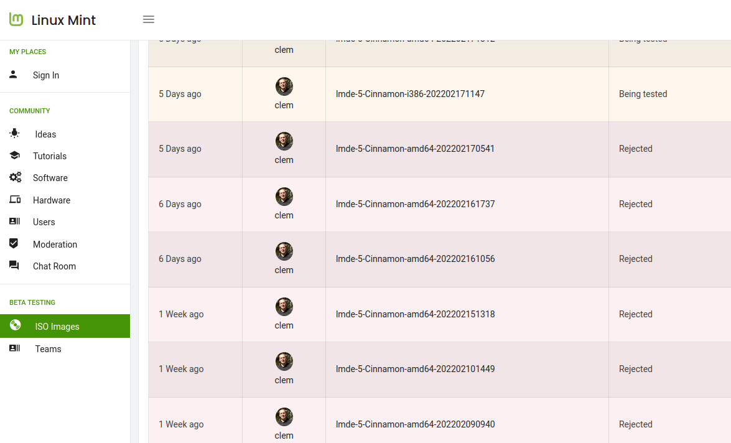Click the ISO Images disc icon
This screenshot has height=443, width=731.
click(15, 325)
